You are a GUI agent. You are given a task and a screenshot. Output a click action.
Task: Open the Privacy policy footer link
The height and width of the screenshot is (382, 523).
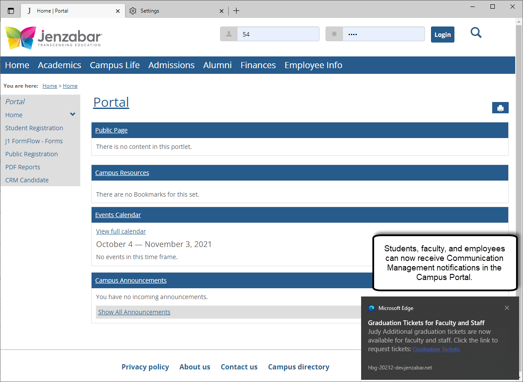coord(145,367)
